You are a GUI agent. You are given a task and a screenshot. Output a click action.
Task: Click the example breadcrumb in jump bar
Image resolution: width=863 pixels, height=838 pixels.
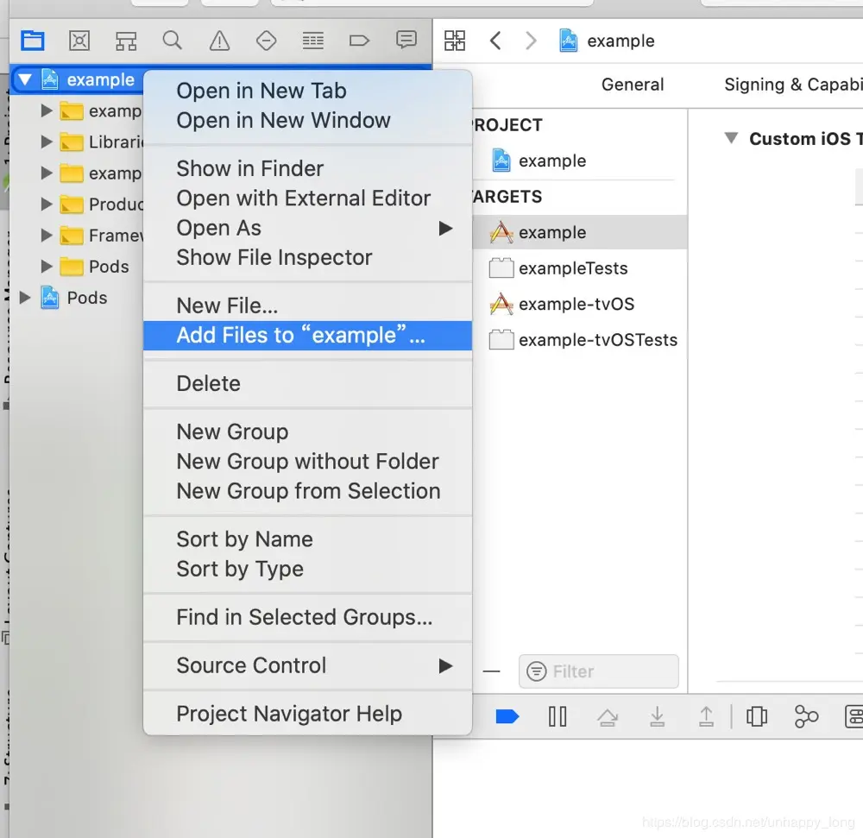[x=607, y=41]
